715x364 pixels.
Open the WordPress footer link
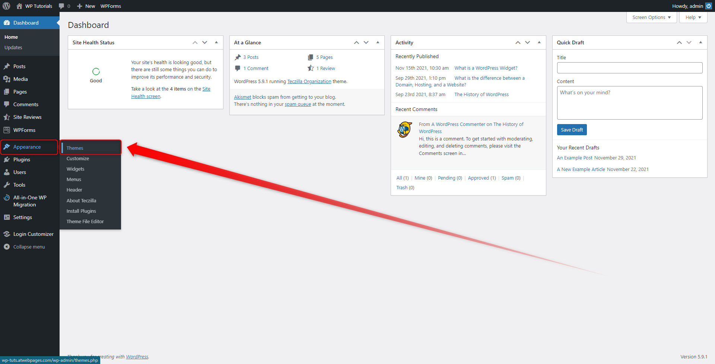click(x=137, y=357)
